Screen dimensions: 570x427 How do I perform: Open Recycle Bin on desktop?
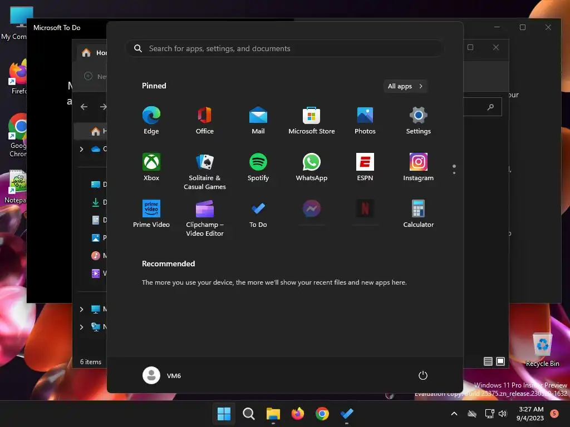pyautogui.click(x=542, y=349)
